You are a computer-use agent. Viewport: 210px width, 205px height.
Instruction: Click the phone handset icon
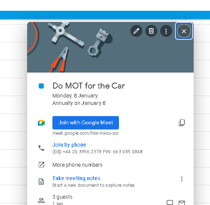click(x=41, y=148)
